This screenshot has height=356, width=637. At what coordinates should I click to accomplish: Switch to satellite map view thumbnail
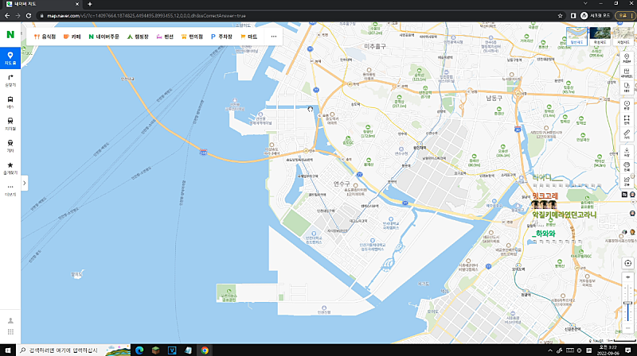pos(597,35)
